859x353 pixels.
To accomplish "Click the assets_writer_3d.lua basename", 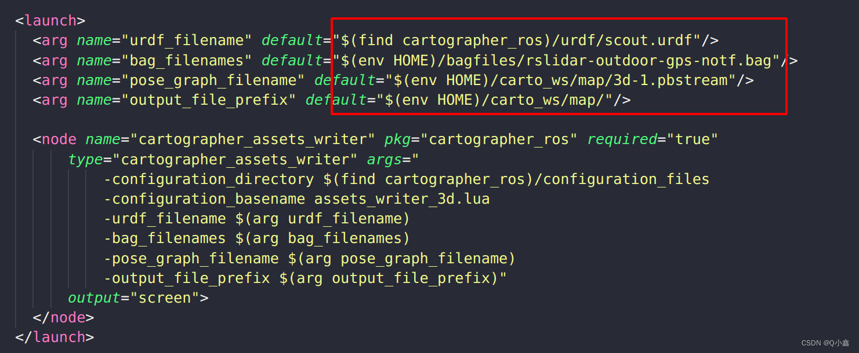I will (x=402, y=199).
